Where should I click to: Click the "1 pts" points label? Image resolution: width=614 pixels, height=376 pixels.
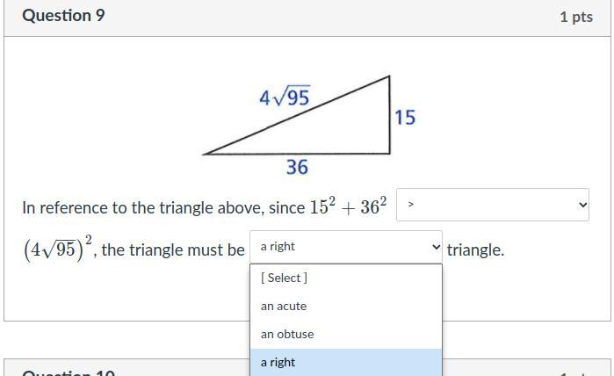pos(575,17)
